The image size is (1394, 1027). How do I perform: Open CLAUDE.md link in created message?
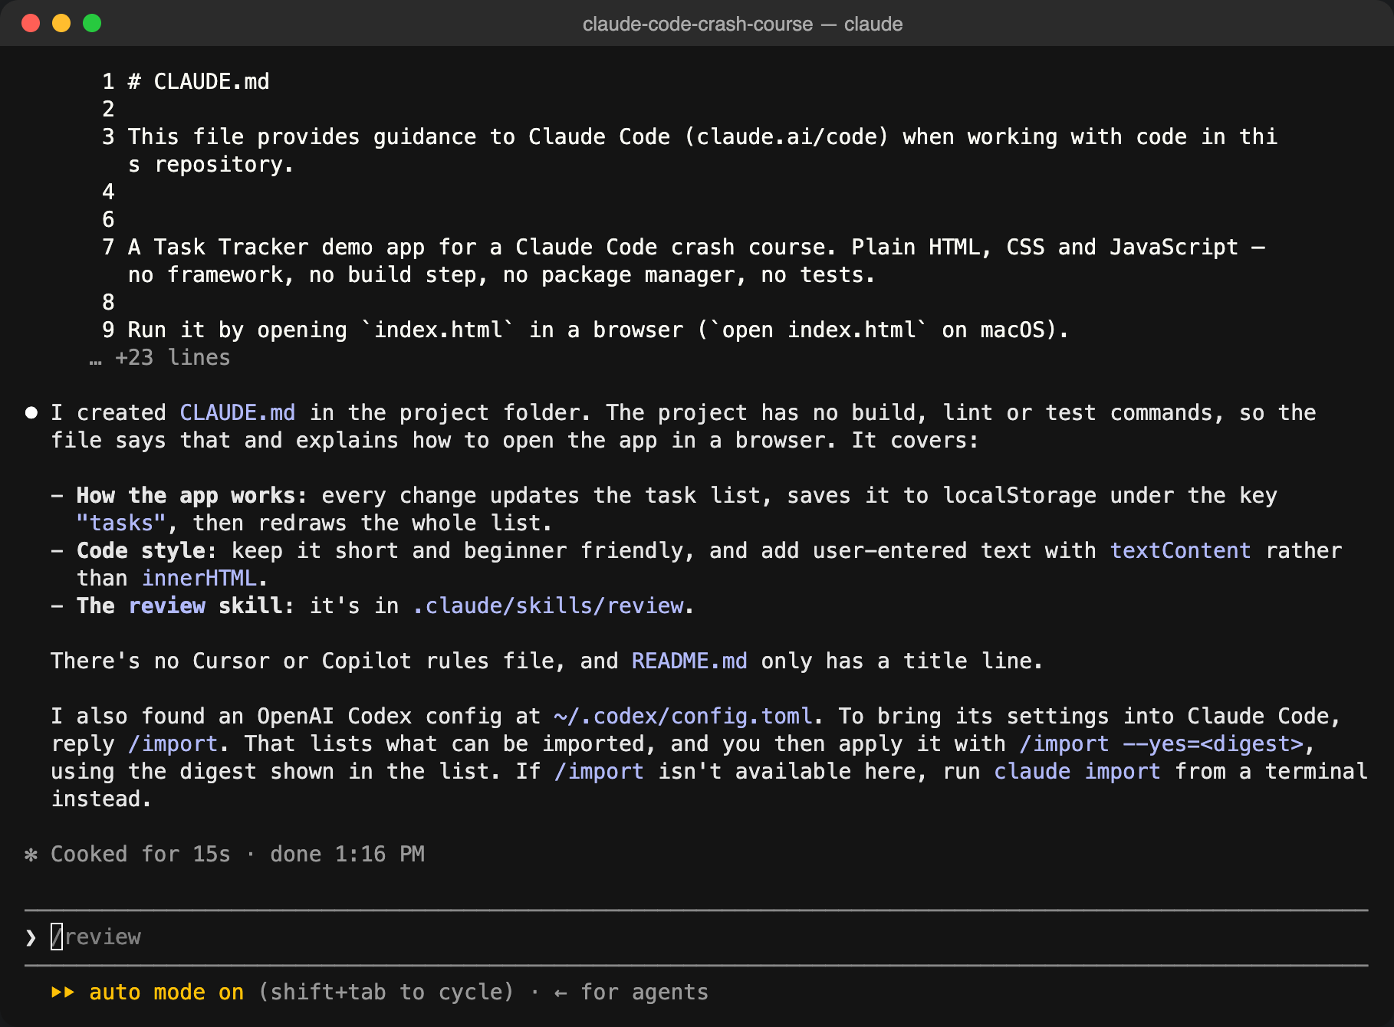pos(238,412)
